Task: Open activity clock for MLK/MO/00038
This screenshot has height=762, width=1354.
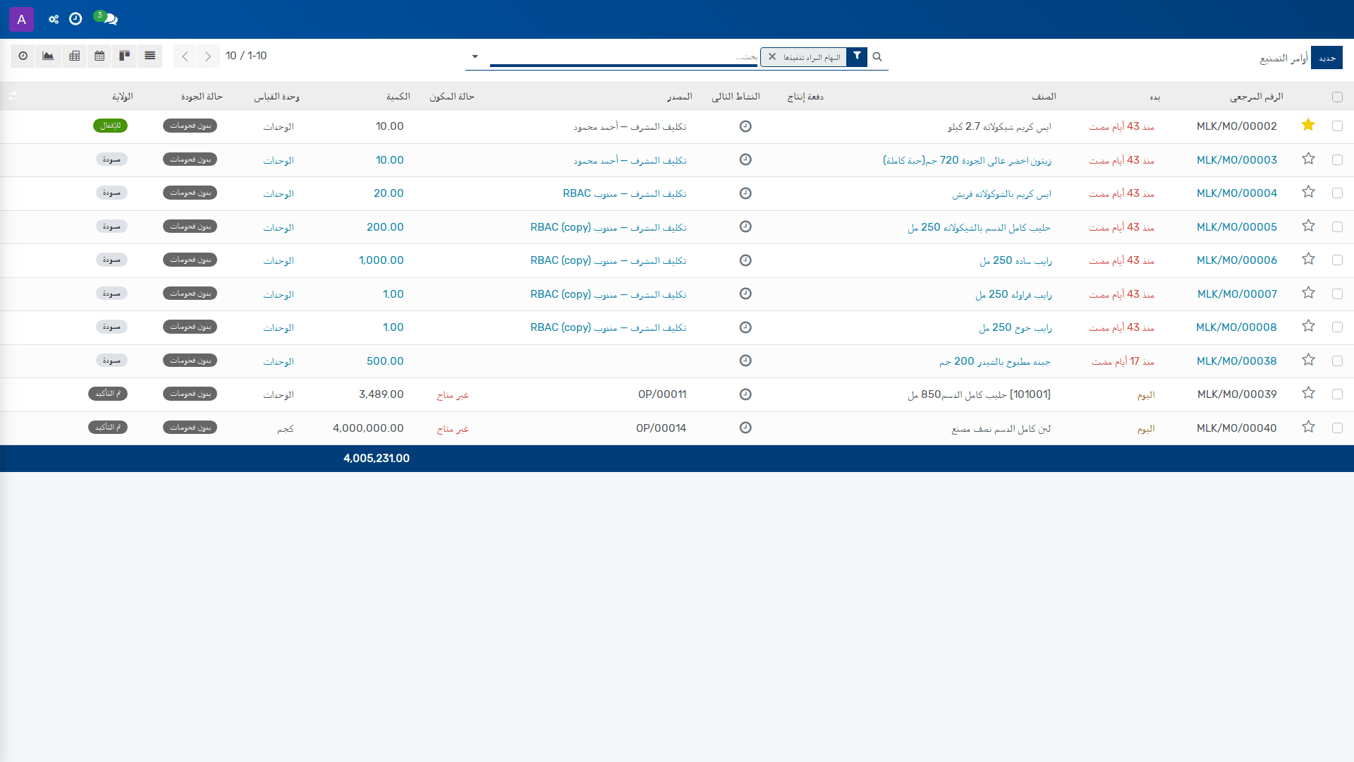Action: (x=745, y=361)
